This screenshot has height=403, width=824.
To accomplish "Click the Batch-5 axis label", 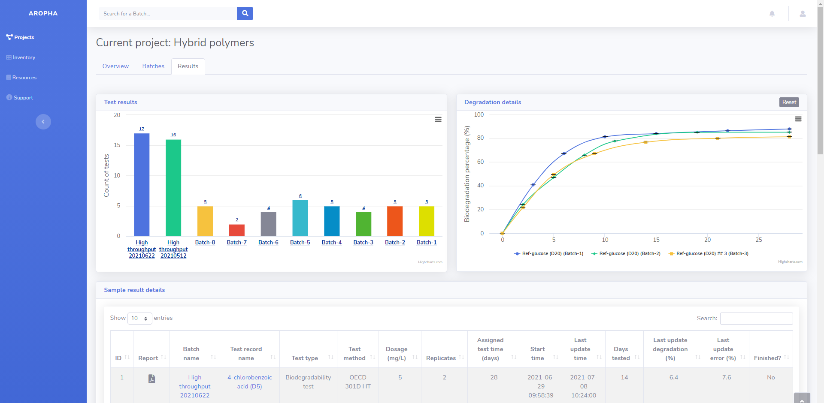I will coord(300,242).
